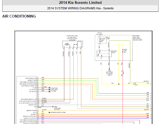Click the "AUTO DEFOGGER ACTU F/B" pin label
Viewport: 165px width, 124px height.
click(x=29, y=99)
